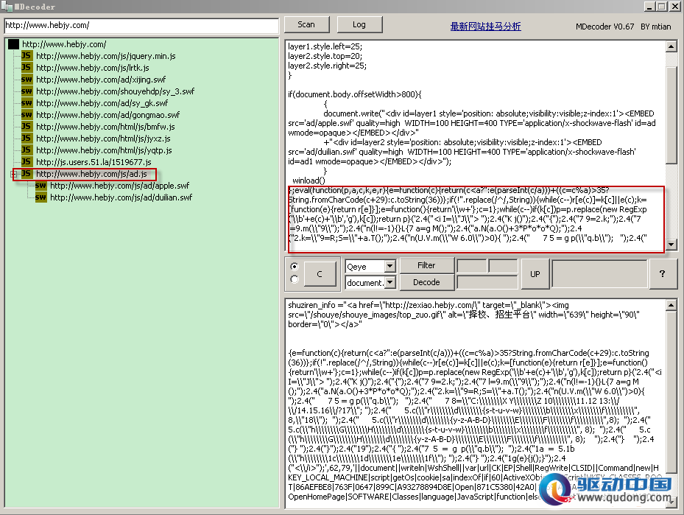This screenshot has width=684, height=515.
Task: Click the URL field containing http://www.hebjy.com/
Action: (141, 26)
